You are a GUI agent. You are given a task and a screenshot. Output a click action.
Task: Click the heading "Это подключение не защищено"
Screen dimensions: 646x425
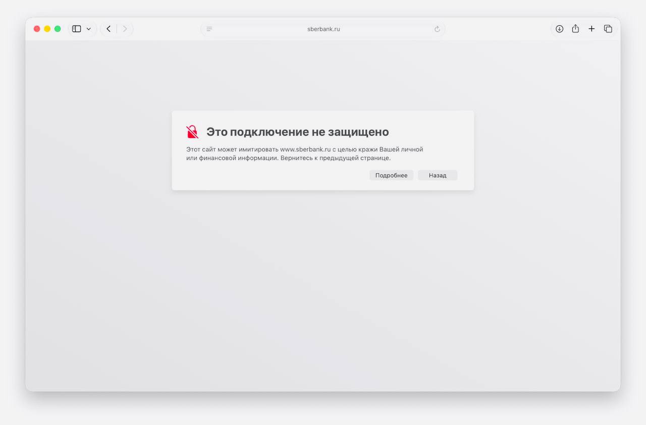pyautogui.click(x=298, y=132)
